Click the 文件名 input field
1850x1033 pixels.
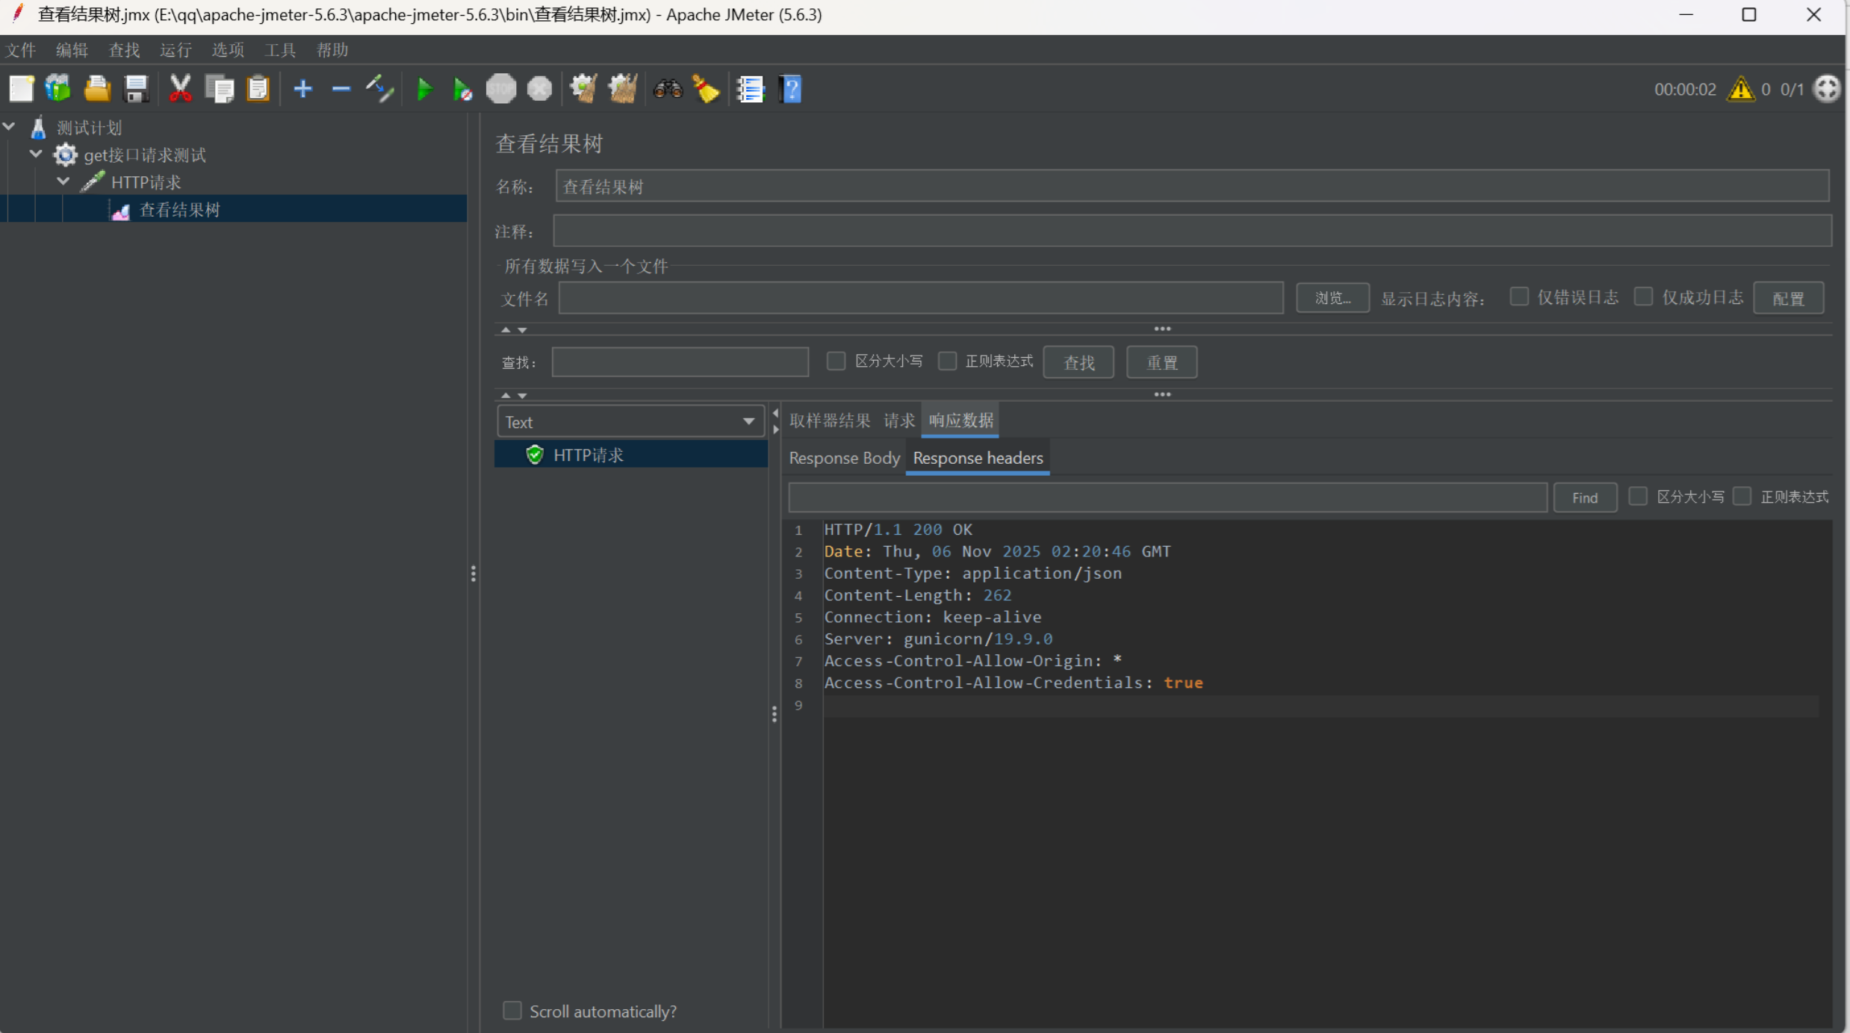(920, 299)
